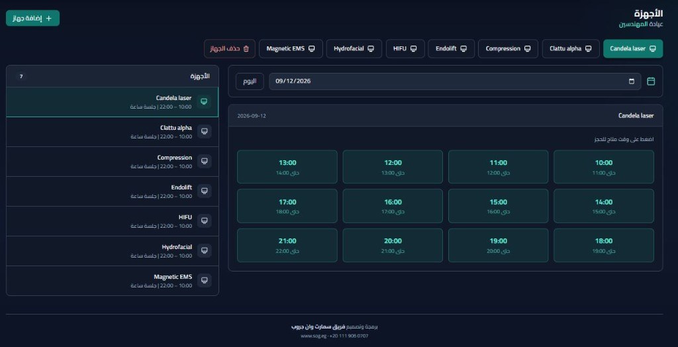678x347 pixels.
Task: Select Candela laser in the devices list
Action: coord(113,102)
